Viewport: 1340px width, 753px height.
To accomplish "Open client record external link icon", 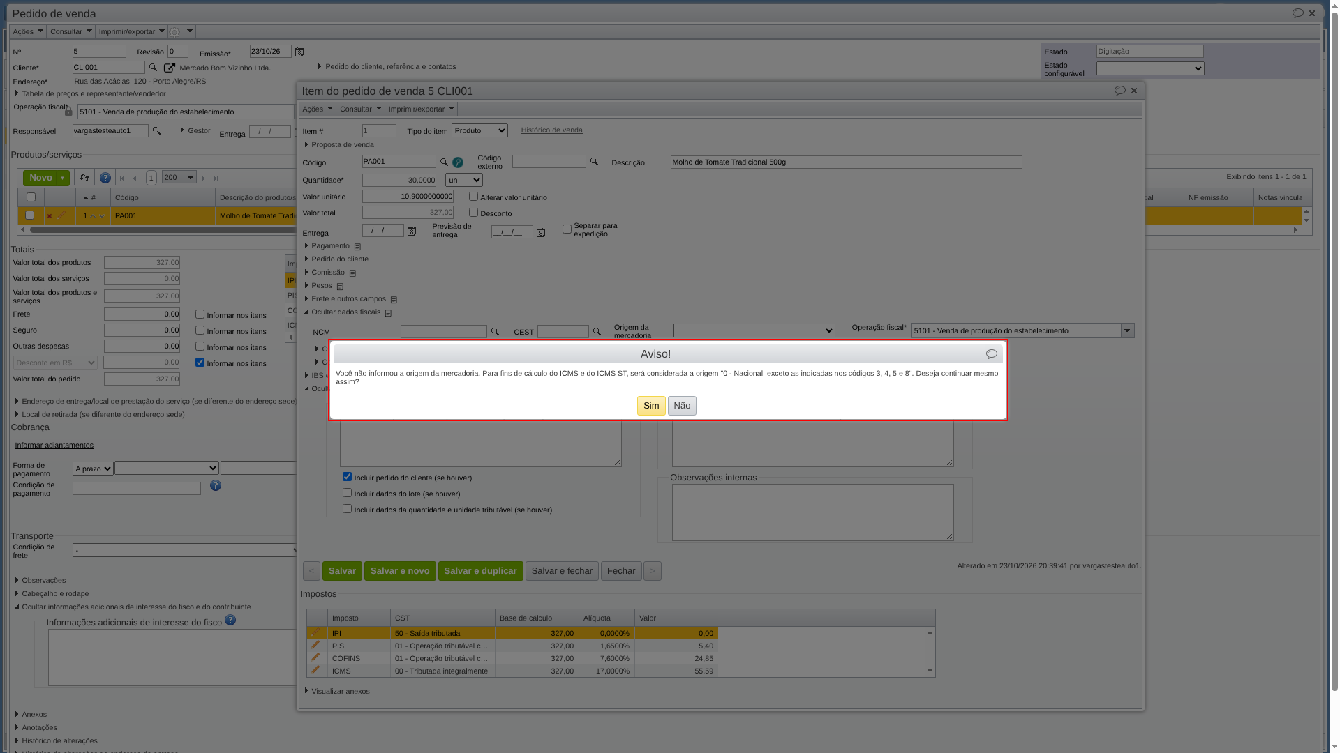I will [169, 68].
